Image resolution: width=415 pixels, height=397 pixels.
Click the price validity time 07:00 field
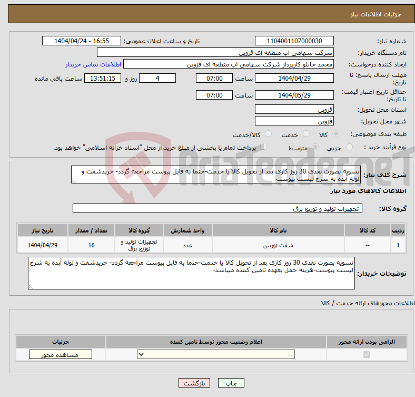[x=214, y=95]
